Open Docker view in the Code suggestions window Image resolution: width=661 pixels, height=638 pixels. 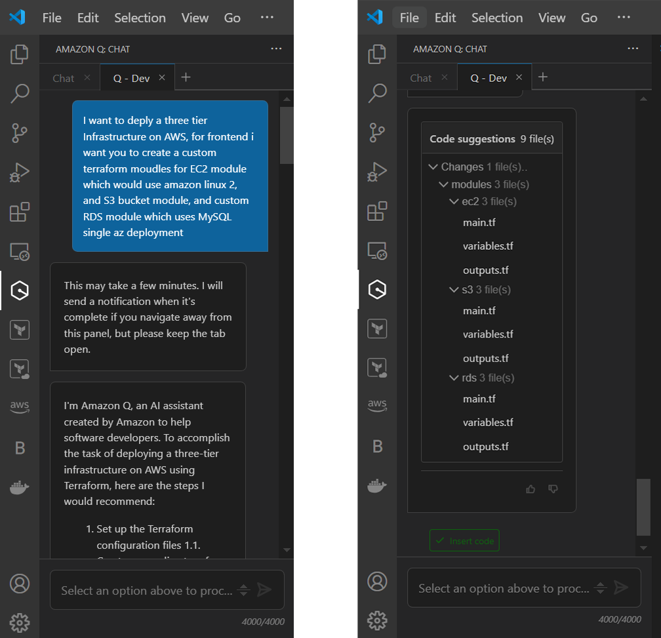pyautogui.click(x=377, y=486)
